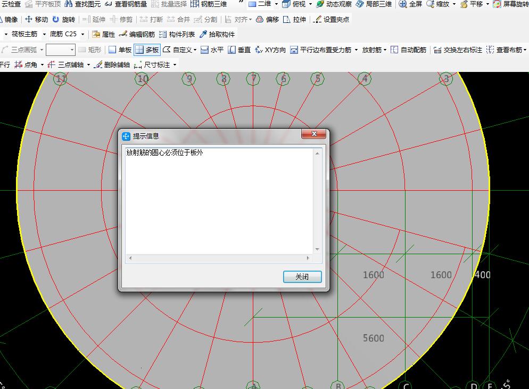Select the 水平 horizontal rebar tool
The width and height of the screenshot is (529, 389).
coord(212,50)
